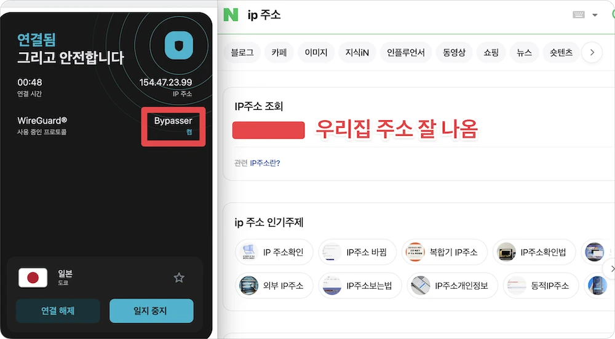This screenshot has height=339, width=615.
Task: Click the VPN shield logo icon
Action: 179,45
